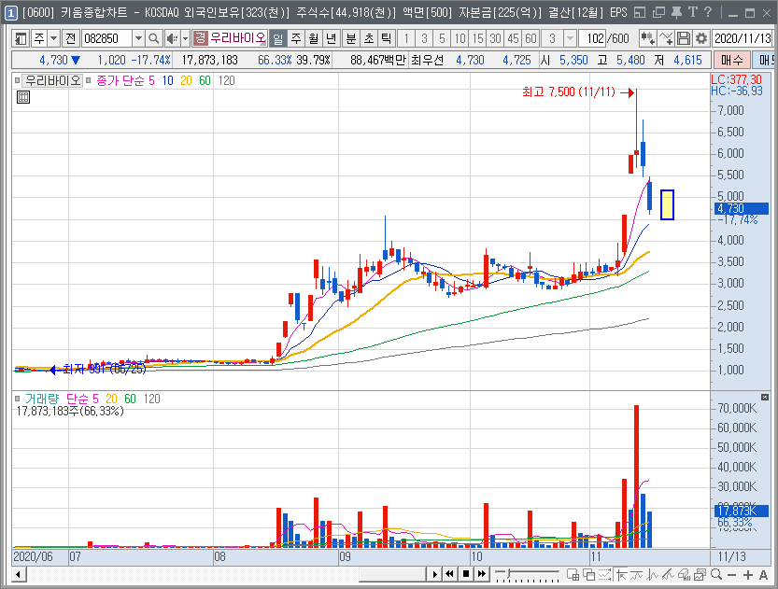Zoom in with the plus icon
Screen dimensions: 778x589
[x=748, y=575]
